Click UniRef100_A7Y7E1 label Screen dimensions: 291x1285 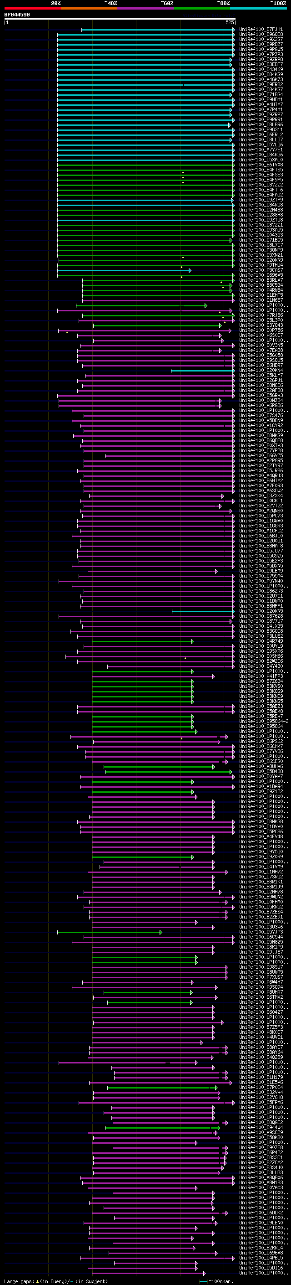pos(261,150)
